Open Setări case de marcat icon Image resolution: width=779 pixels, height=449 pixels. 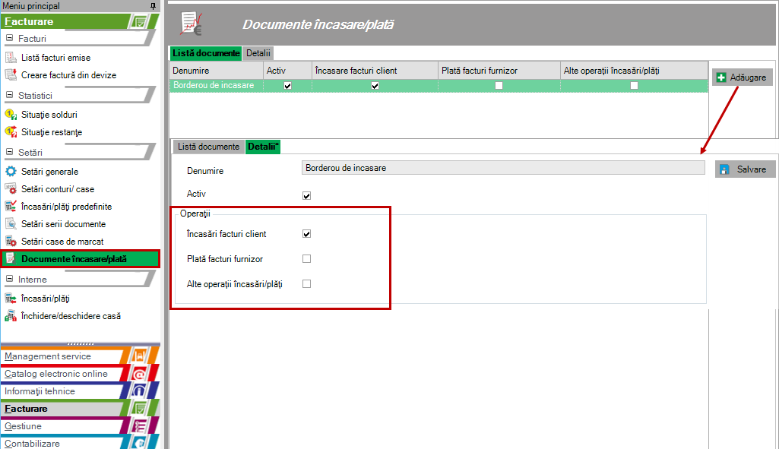(11, 242)
